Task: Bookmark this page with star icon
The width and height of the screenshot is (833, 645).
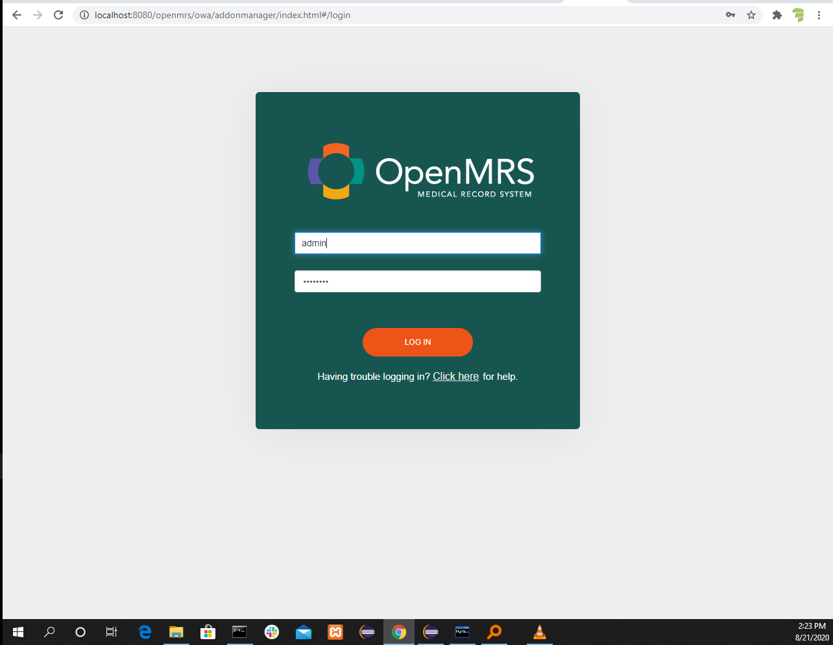Action: coord(751,15)
